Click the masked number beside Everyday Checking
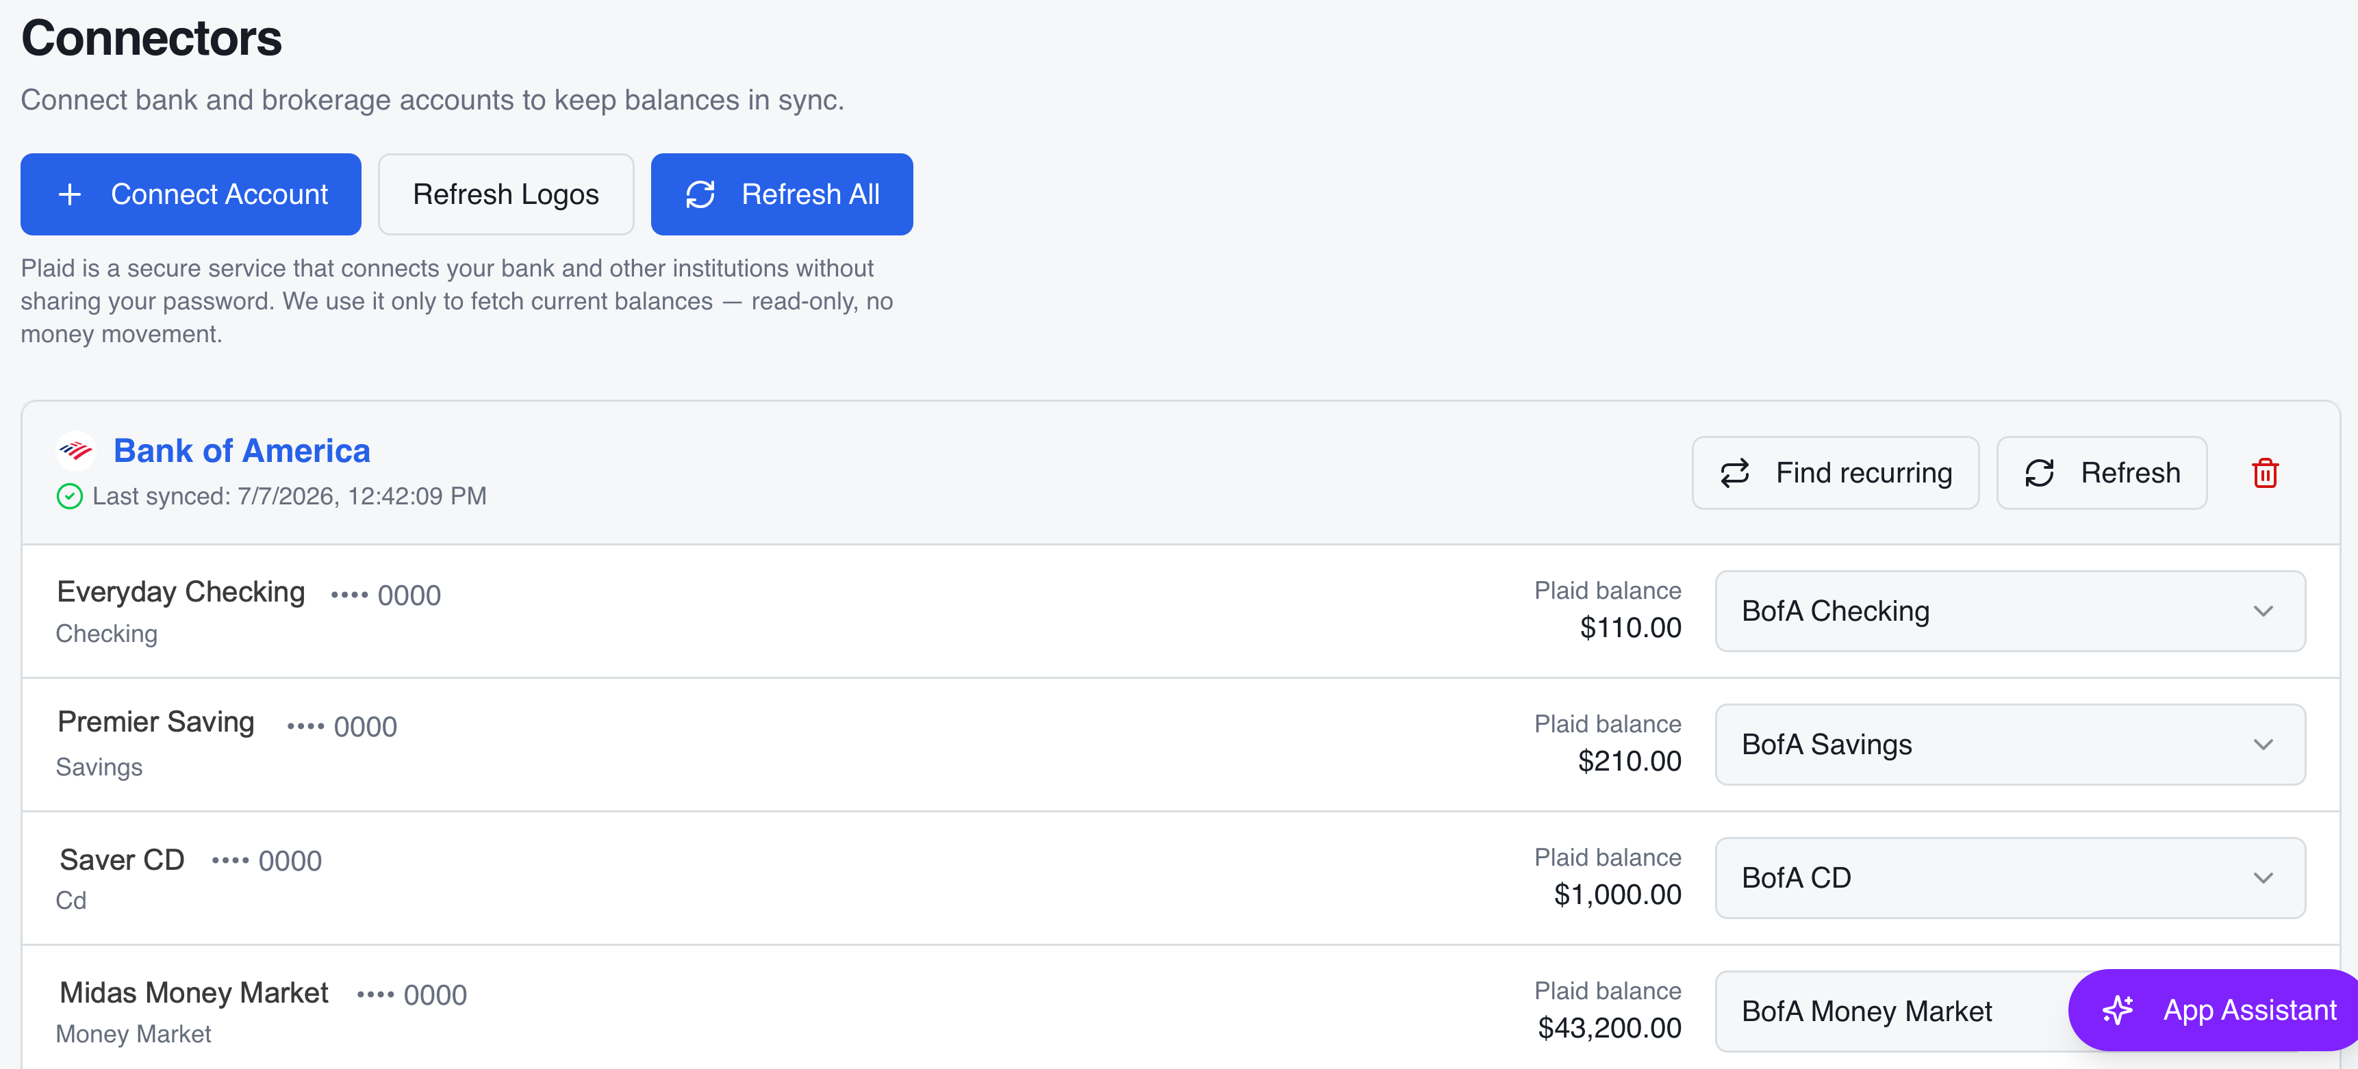This screenshot has height=1069, width=2358. 385,595
